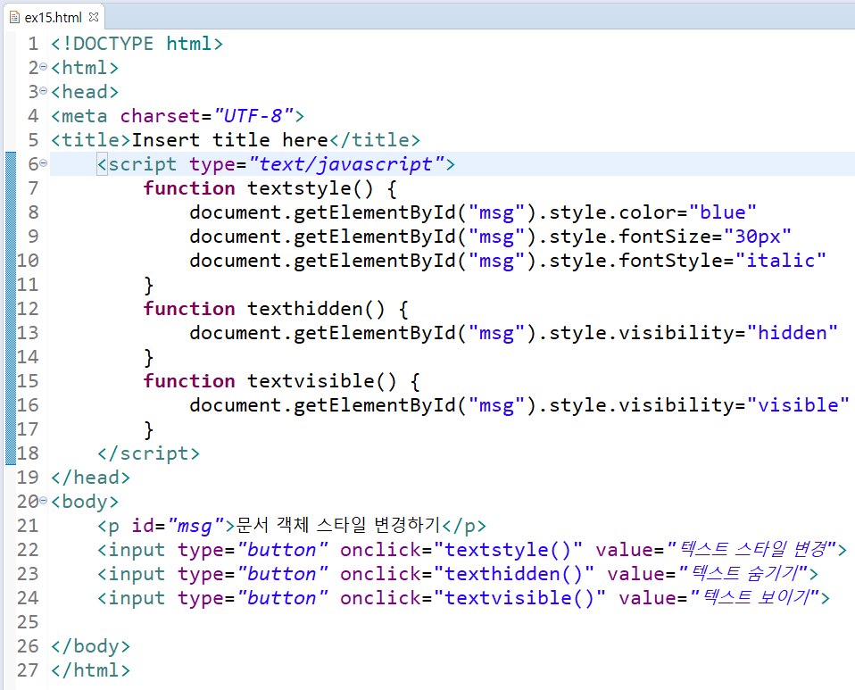Click the "visible" visibility value

(x=798, y=404)
